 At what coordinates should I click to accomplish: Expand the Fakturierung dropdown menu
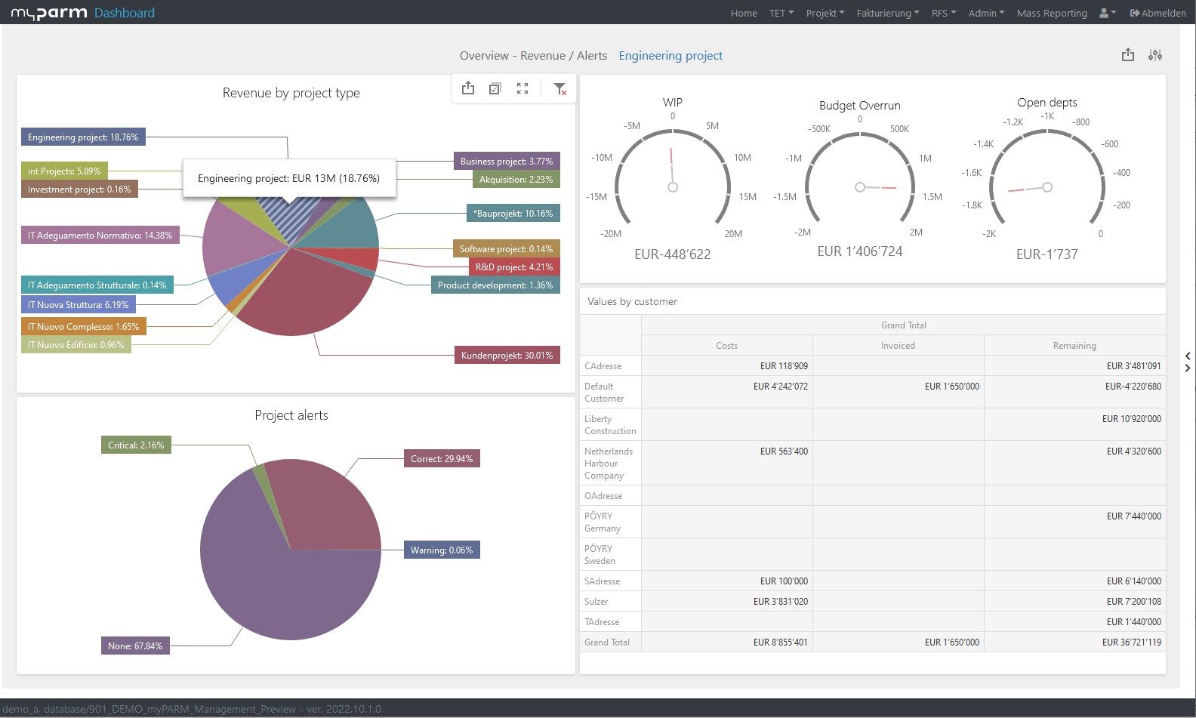coord(887,13)
